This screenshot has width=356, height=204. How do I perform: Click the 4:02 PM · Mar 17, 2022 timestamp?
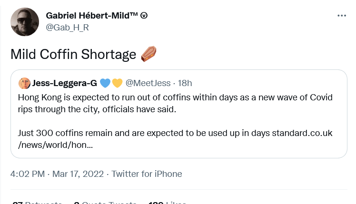[x=57, y=174]
